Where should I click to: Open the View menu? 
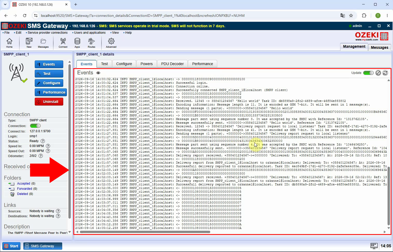point(115,33)
